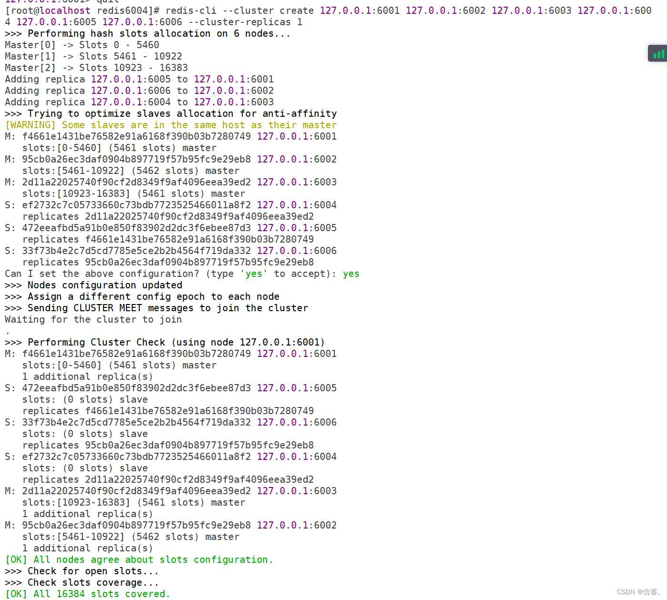
Task: Select the 'Performing hash slots allocation on 6 nodes' line
Action: coord(147,33)
